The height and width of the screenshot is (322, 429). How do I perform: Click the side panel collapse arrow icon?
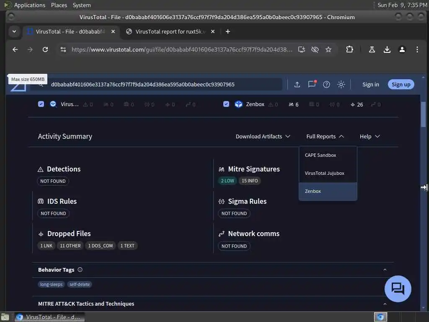pyautogui.click(x=424, y=187)
